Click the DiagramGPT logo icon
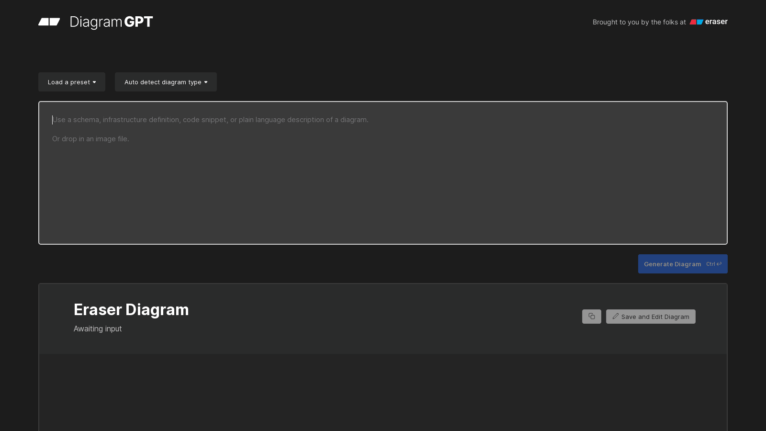The image size is (766, 431). click(x=49, y=22)
